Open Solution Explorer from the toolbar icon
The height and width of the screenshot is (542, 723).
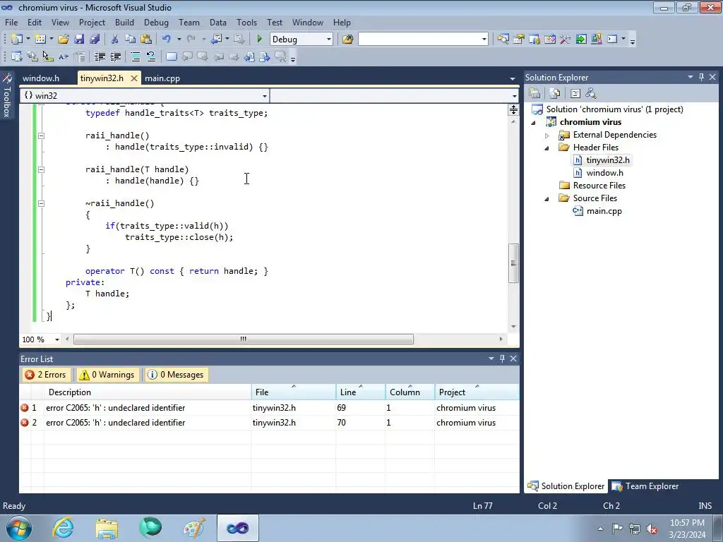point(503,40)
